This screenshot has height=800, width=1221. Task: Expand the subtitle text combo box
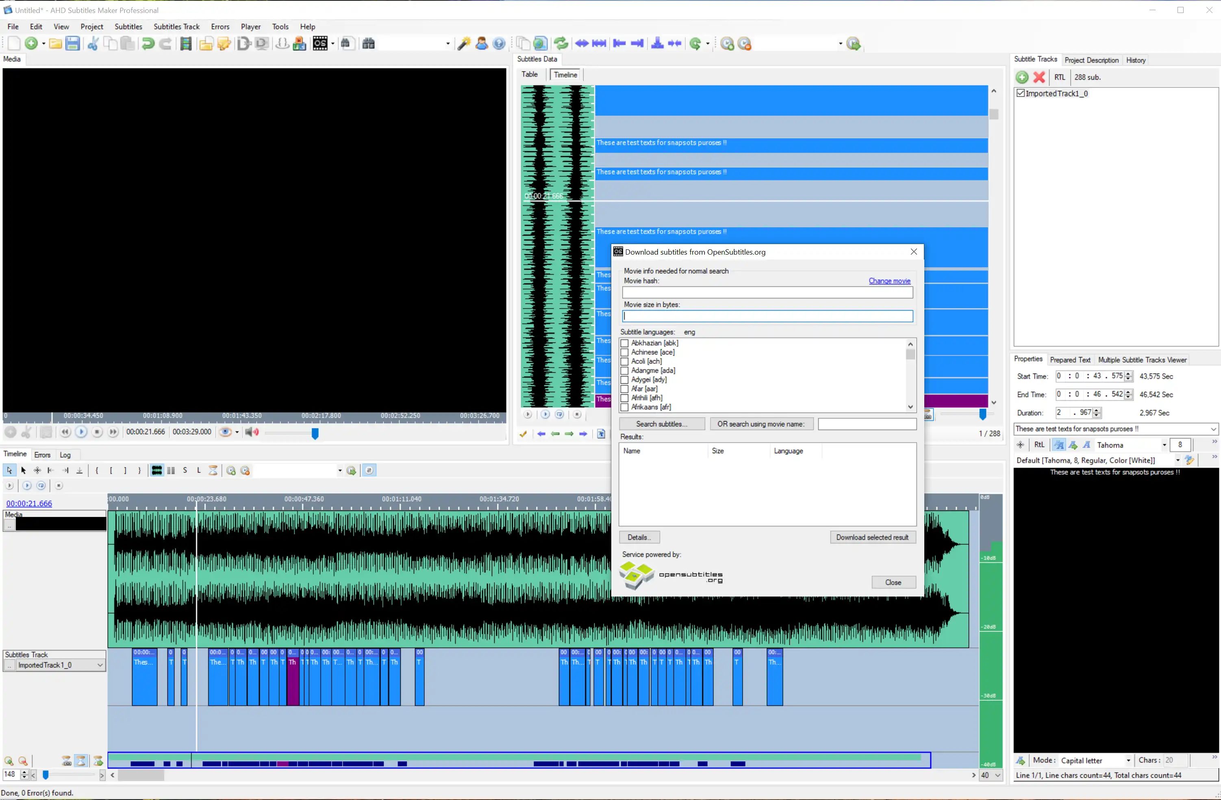coord(1213,429)
